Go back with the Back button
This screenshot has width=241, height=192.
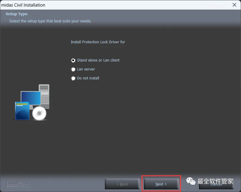[122, 184]
